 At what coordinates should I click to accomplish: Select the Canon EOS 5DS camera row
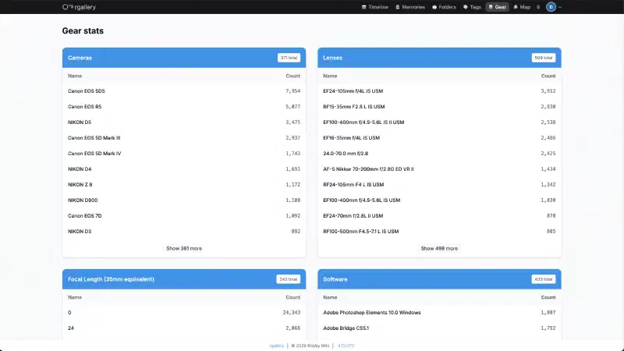87,91
